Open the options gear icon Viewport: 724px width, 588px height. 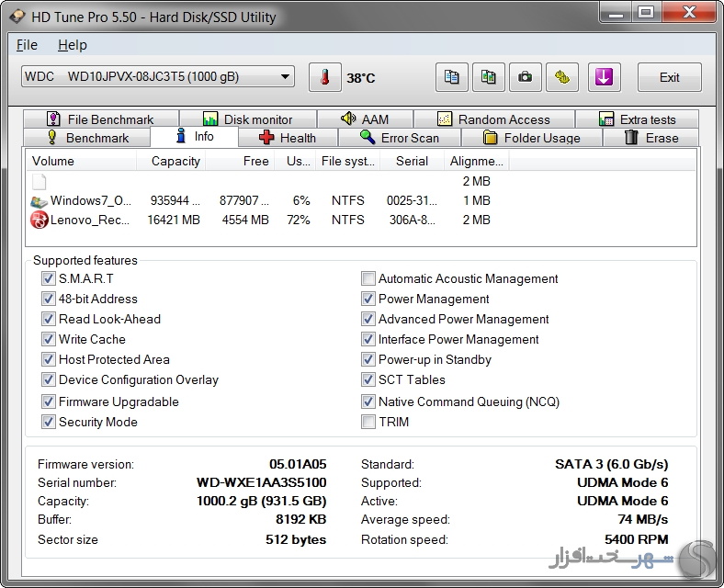point(562,77)
